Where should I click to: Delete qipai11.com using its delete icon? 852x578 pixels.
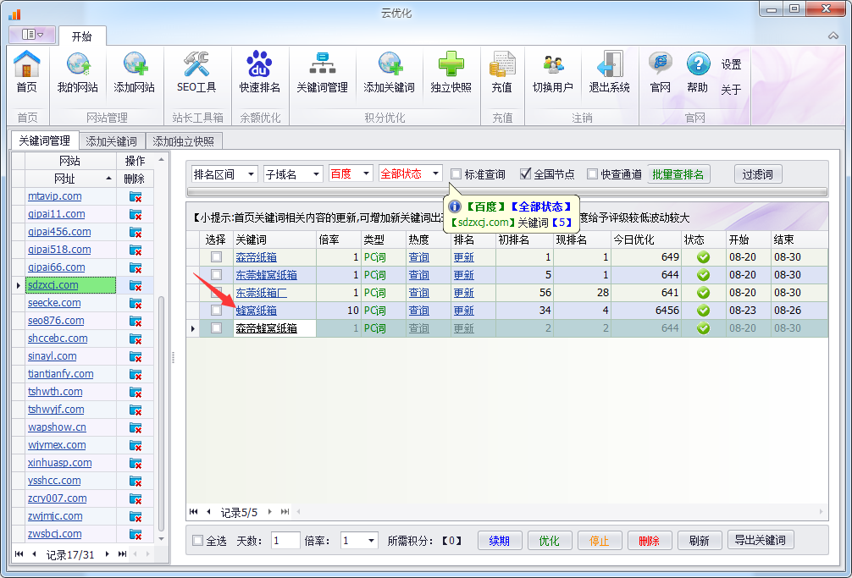pyautogui.click(x=136, y=214)
